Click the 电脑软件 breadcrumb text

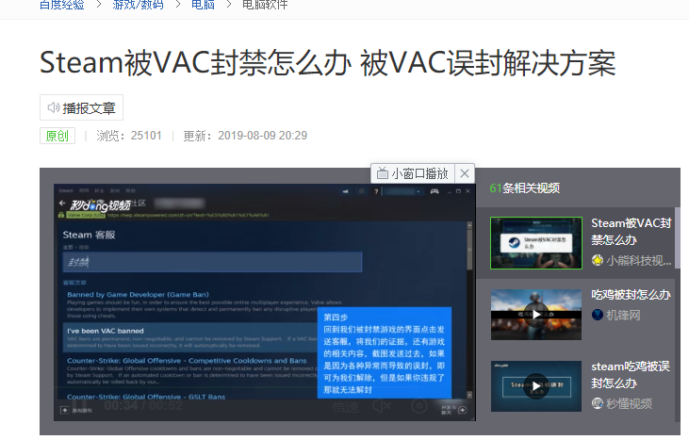pos(265,5)
